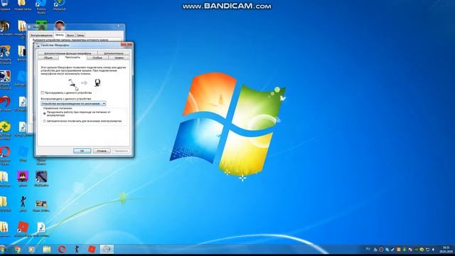Switch to Воспроизведение tab in Sound window

tap(41, 36)
